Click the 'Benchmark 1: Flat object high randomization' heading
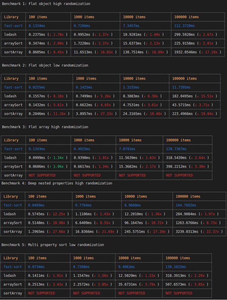 pos(46,4)
